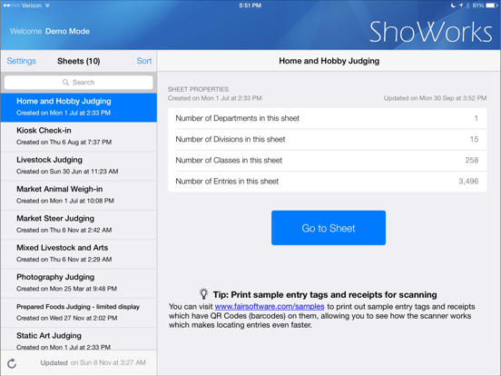The width and height of the screenshot is (501, 376).
Task: Click Number of Classes in this sheet row
Action: 327,161
